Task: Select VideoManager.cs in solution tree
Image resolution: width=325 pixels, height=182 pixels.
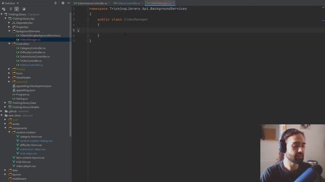Action: 30,39
